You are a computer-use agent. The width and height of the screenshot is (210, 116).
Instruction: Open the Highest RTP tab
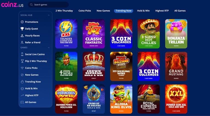[x=162, y=11]
